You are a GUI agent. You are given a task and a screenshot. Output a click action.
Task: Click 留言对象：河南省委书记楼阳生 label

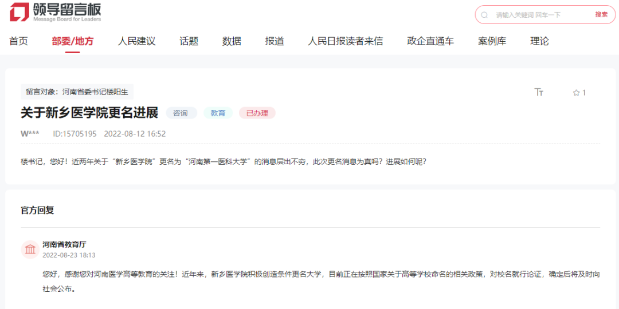coord(77,92)
